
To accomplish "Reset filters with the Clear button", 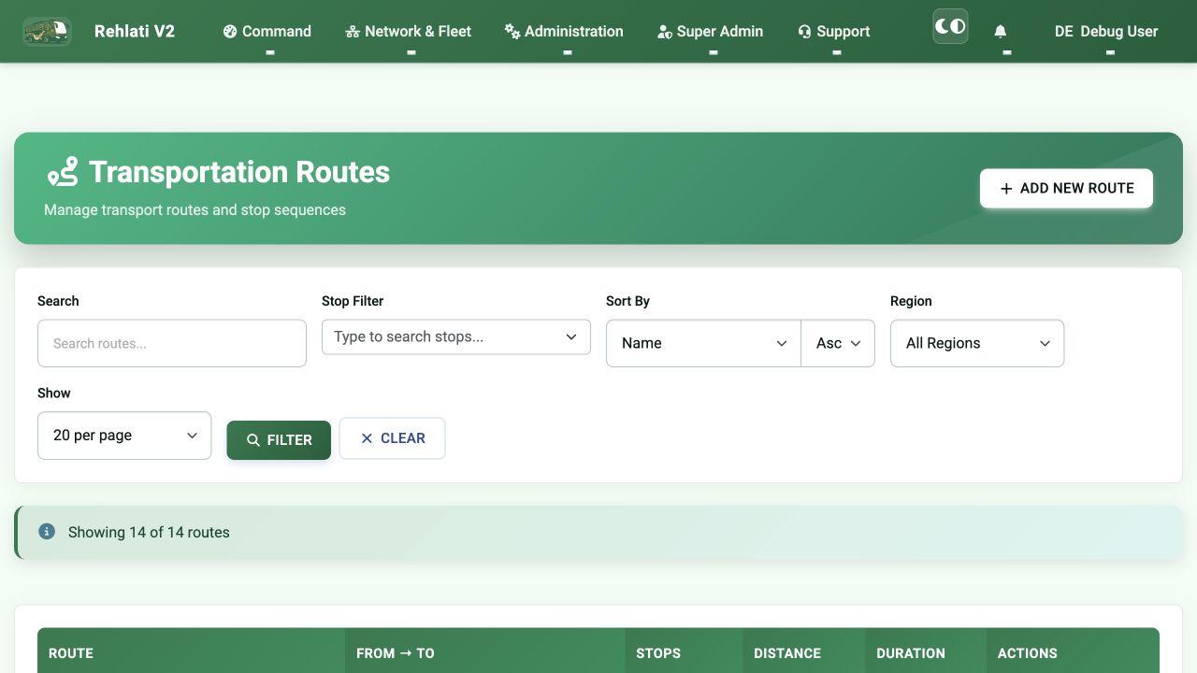I will 392,438.
